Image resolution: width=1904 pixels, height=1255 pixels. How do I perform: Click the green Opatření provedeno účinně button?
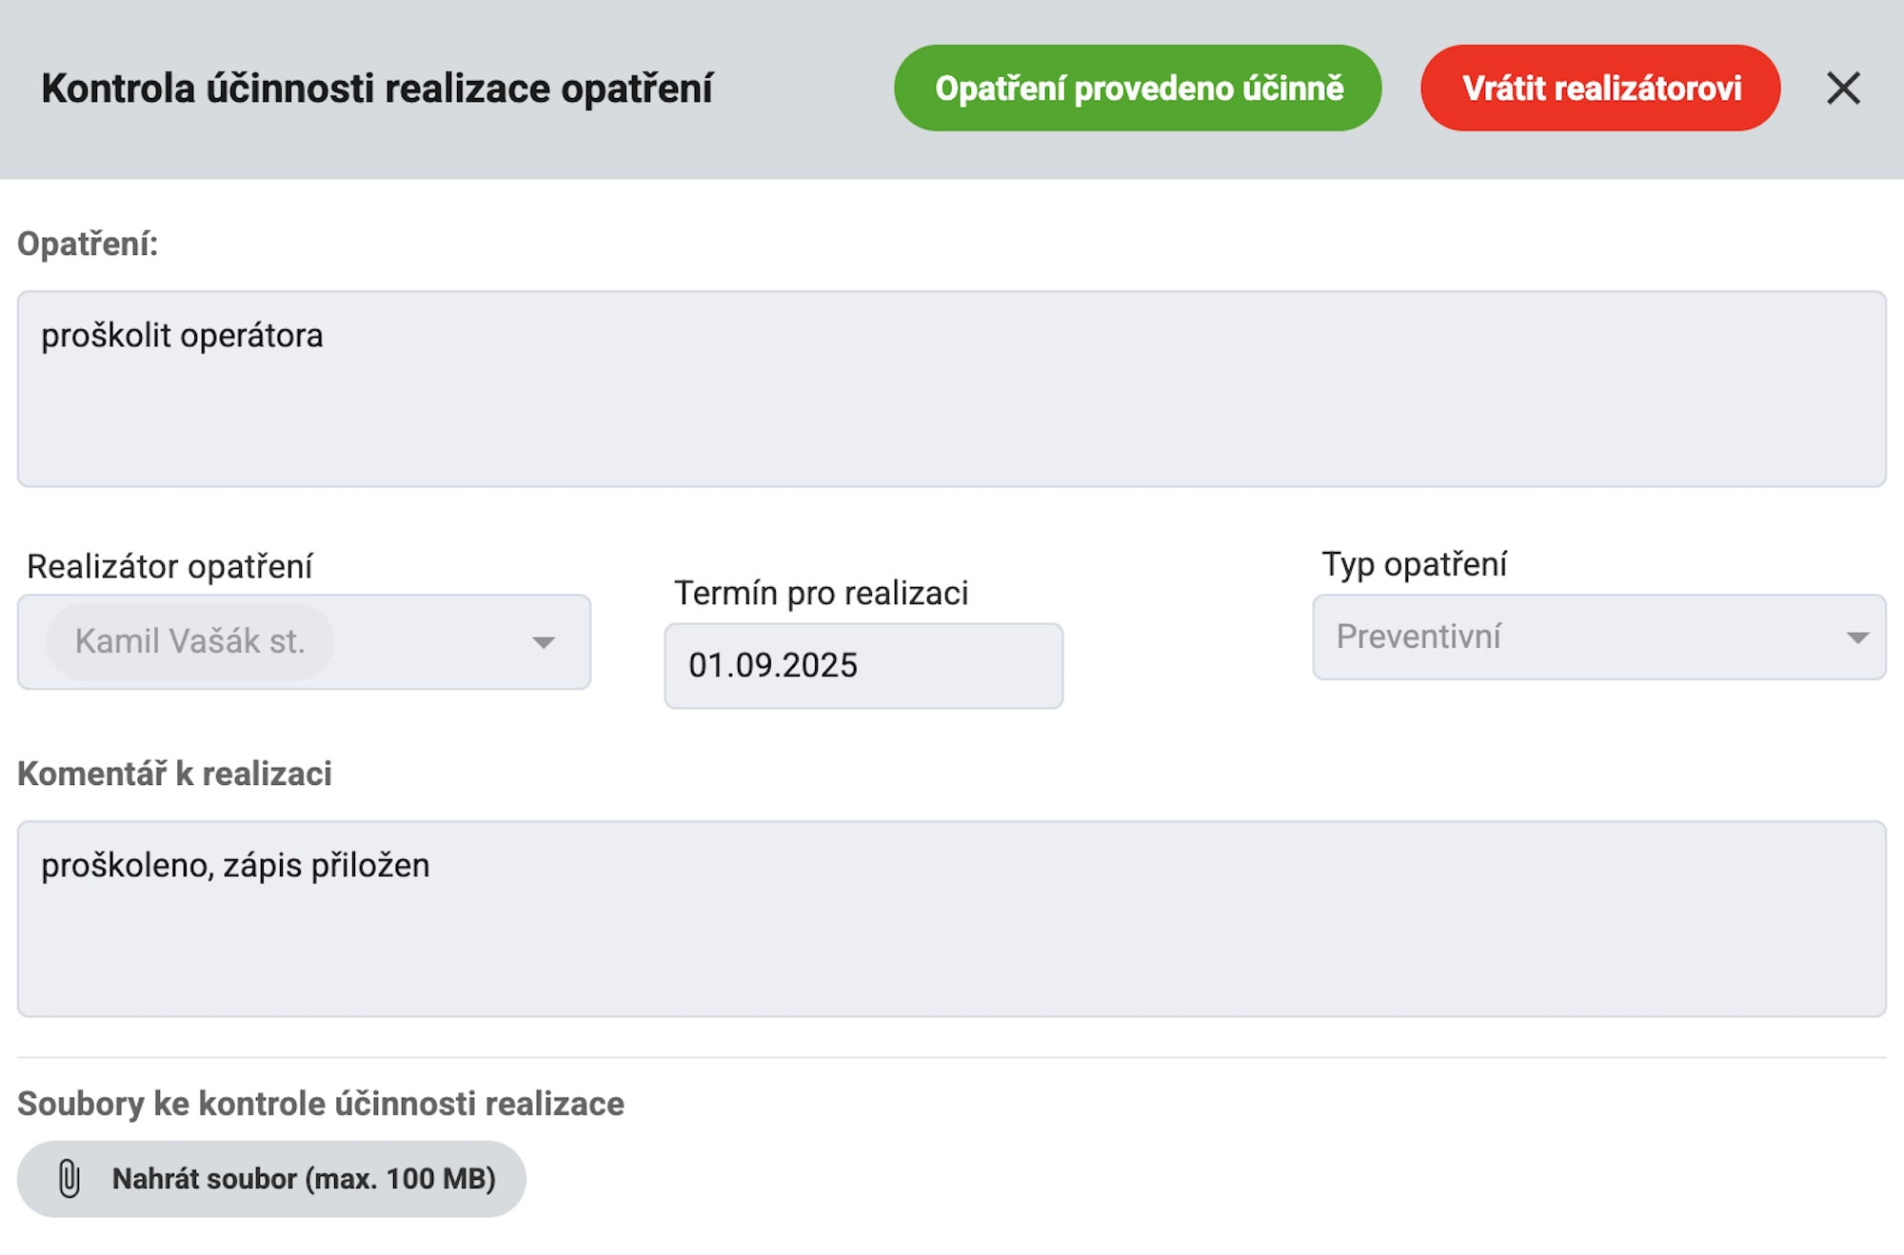coord(1138,88)
